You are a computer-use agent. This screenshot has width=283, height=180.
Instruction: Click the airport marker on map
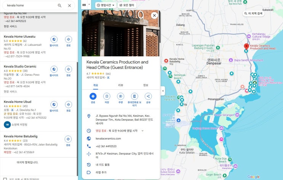(x=179, y=120)
